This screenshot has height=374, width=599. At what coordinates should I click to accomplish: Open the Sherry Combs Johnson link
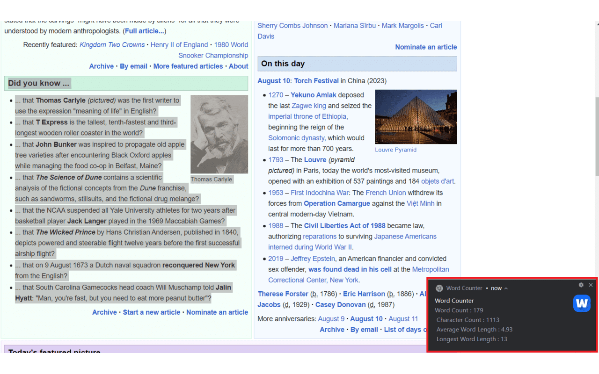[x=292, y=26]
